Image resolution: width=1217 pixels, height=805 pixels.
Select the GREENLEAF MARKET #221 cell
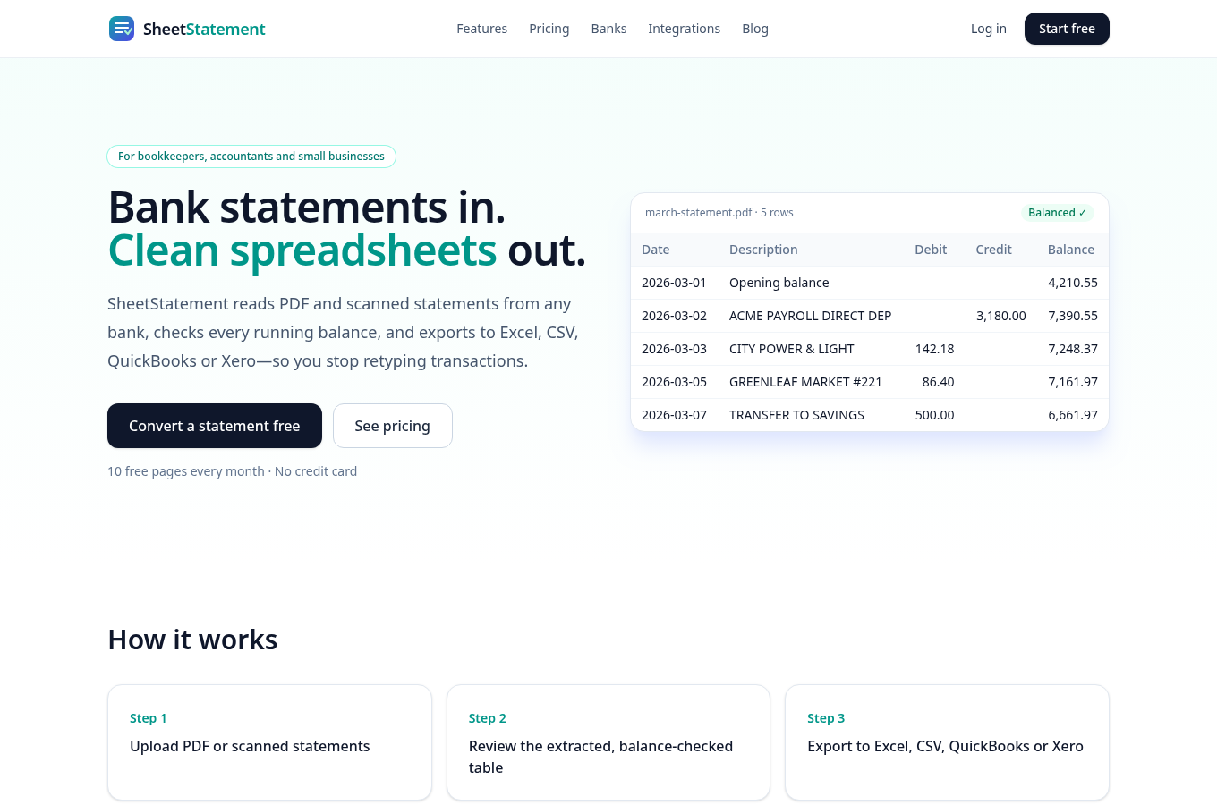click(805, 382)
